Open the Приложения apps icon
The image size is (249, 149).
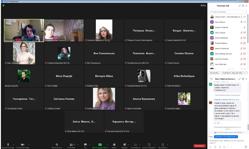coord(135,145)
